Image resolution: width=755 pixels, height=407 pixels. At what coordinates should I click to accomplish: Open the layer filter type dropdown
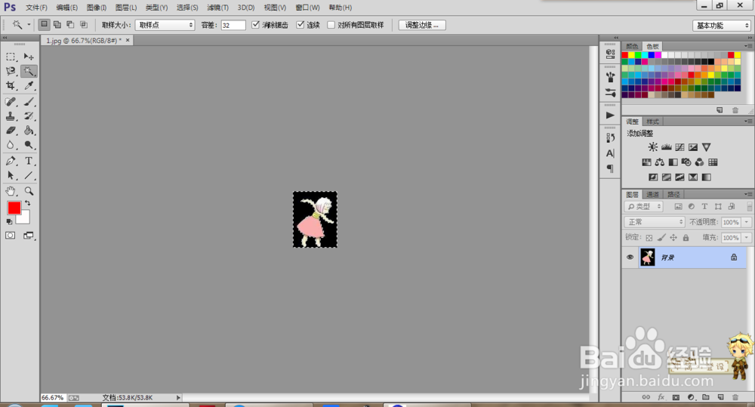point(644,207)
